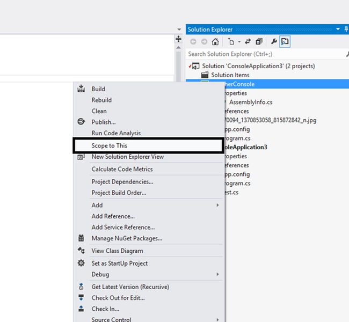Image resolution: width=349 pixels, height=322 pixels.
Task: Open the Solution Explorer window options dropdown
Action: (338, 29)
